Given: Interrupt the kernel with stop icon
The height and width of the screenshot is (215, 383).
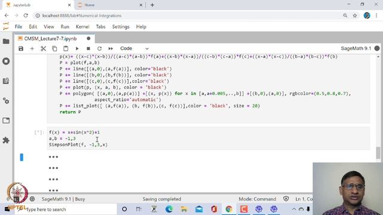Looking at the screenshot, I should (88, 48).
